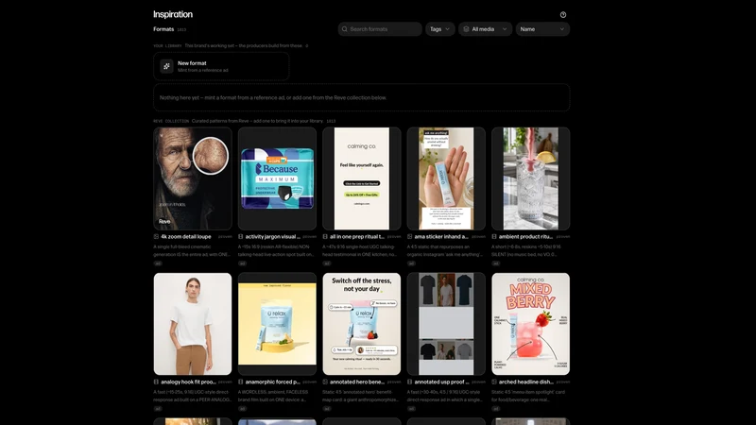Screen dimensions: 756x425
Task: Open analogy hook white t-shirt man thumbnail
Action: (x=193, y=324)
